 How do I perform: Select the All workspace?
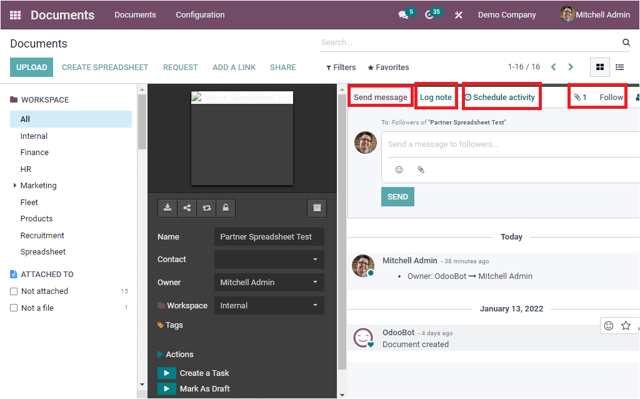[x=71, y=119]
